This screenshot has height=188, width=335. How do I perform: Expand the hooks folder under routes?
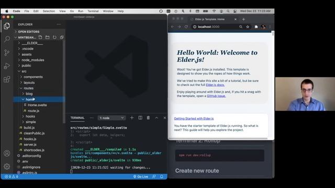[x=30, y=116]
